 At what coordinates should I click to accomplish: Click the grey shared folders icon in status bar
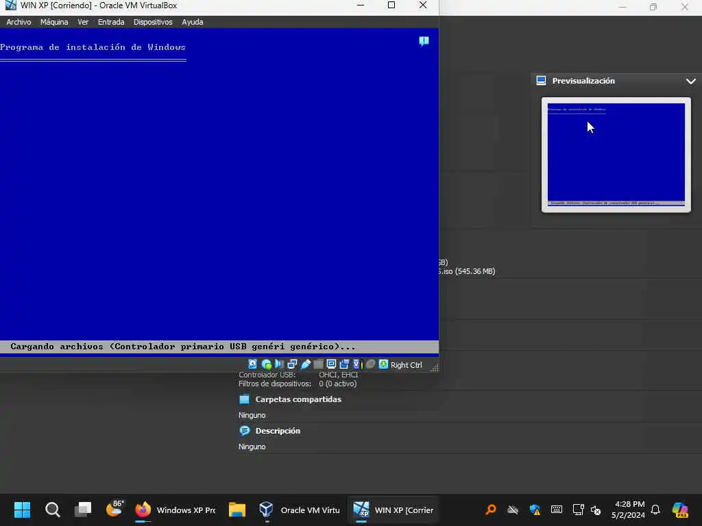coord(318,364)
